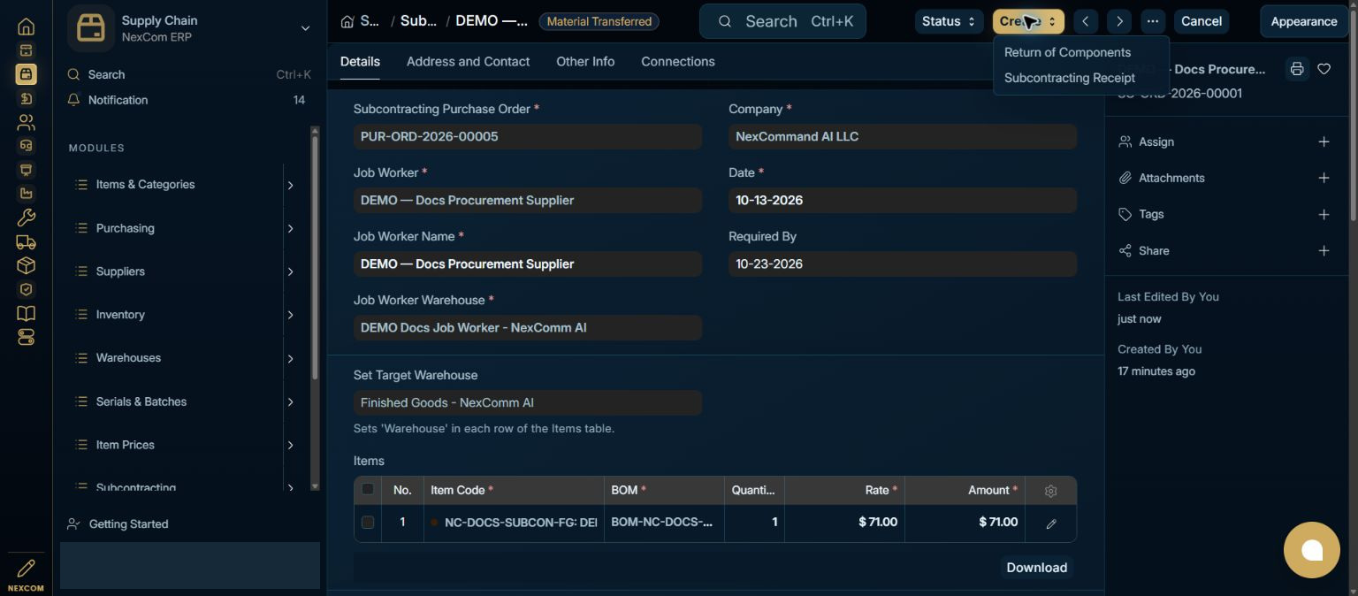Expand the Warehouses module
Viewport: 1358px width, 596px height.
pos(290,358)
